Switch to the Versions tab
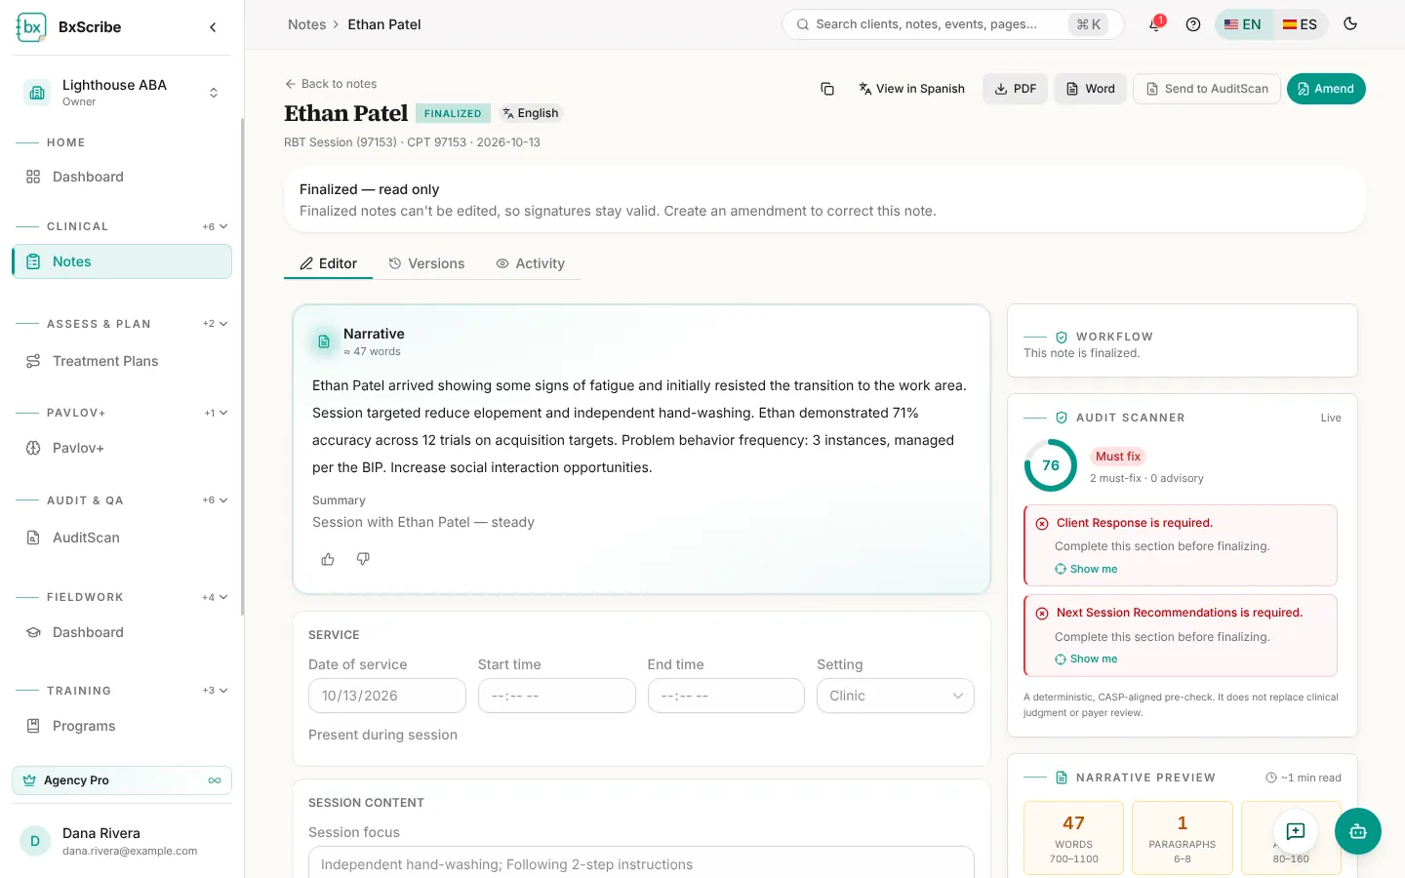 (x=426, y=263)
